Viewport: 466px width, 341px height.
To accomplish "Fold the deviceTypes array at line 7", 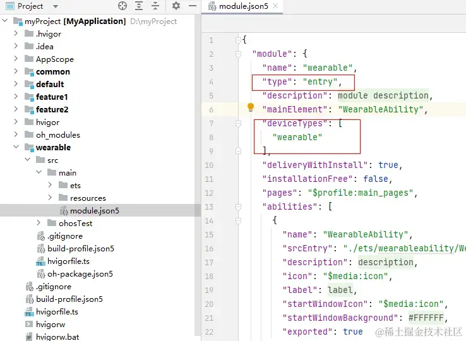I will [x=238, y=123].
